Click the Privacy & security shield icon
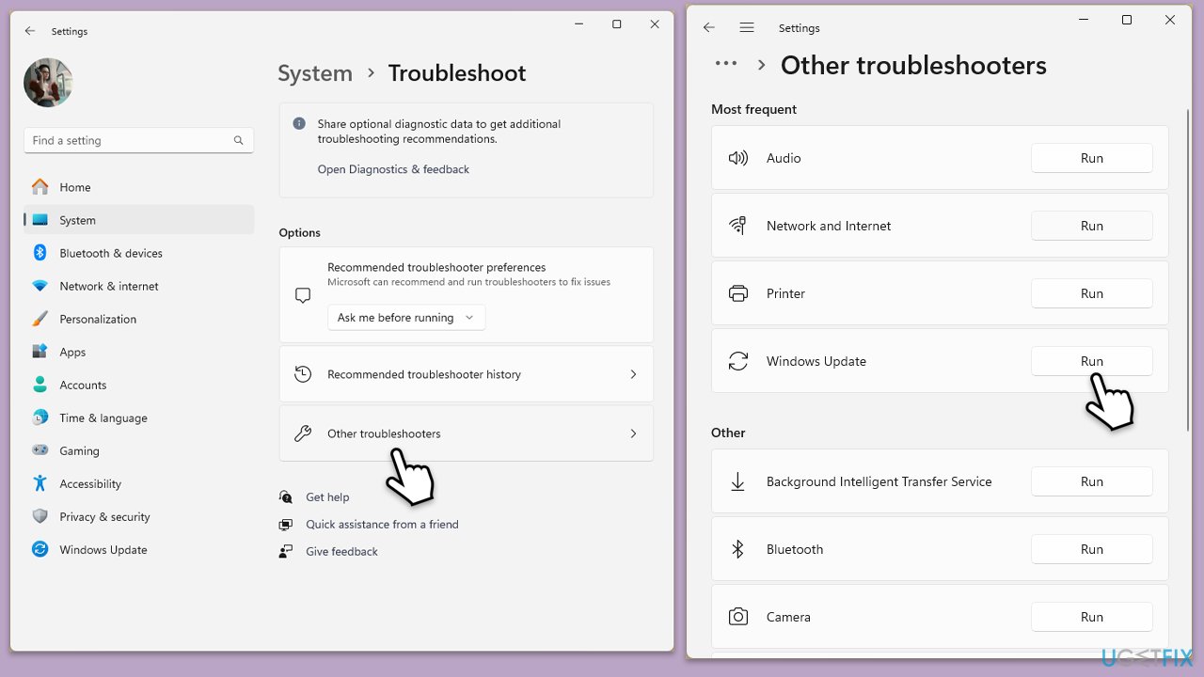The width and height of the screenshot is (1204, 677). (40, 516)
